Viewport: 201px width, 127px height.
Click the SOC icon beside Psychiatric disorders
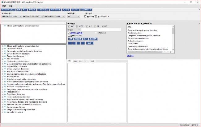click(x=5, y=94)
